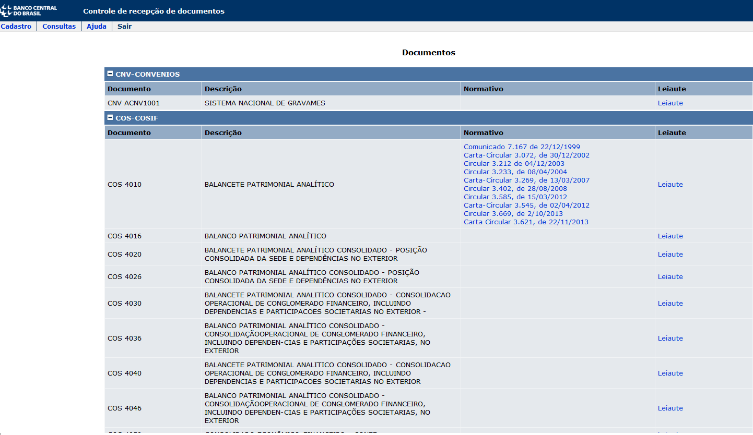Open Comunicado 7.167 de 22/12/1999 link
The width and height of the screenshot is (753, 435).
pos(522,147)
